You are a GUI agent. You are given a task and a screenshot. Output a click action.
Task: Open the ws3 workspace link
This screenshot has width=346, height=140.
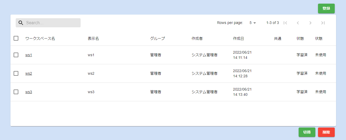pyautogui.click(x=29, y=92)
